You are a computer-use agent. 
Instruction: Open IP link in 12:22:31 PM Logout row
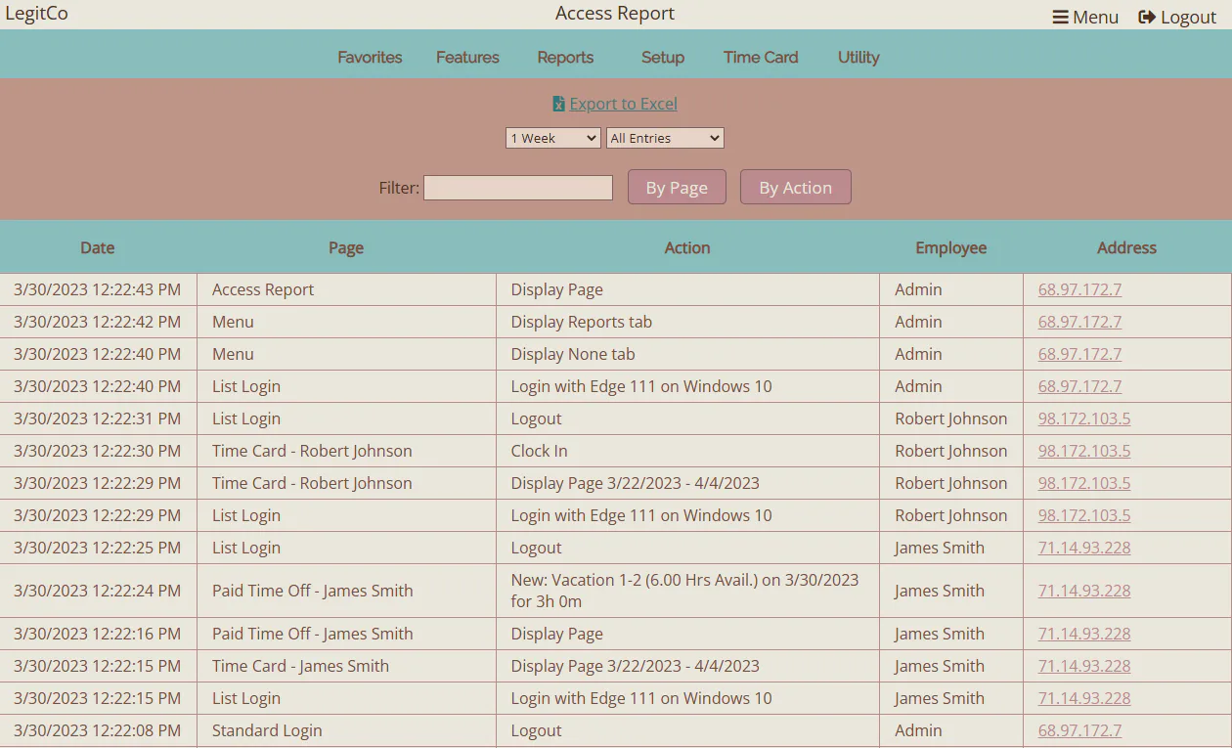point(1084,418)
